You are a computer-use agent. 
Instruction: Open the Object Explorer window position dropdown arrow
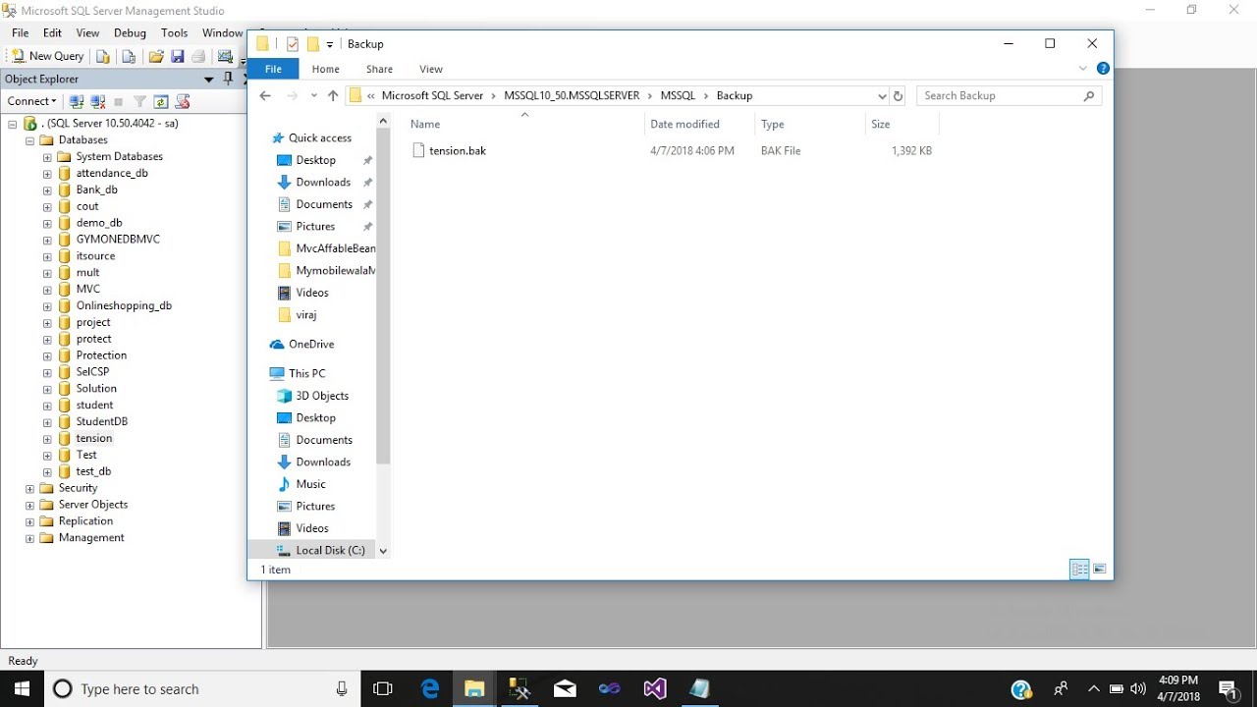point(209,79)
